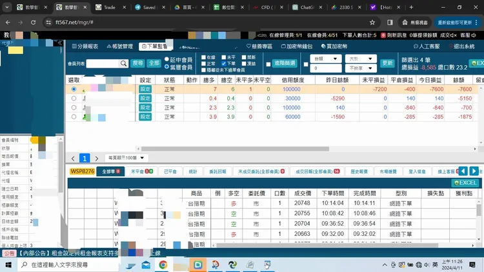This screenshot has height=272, width=484.
Task: Open the browser side panel icon
Action: point(390,22)
